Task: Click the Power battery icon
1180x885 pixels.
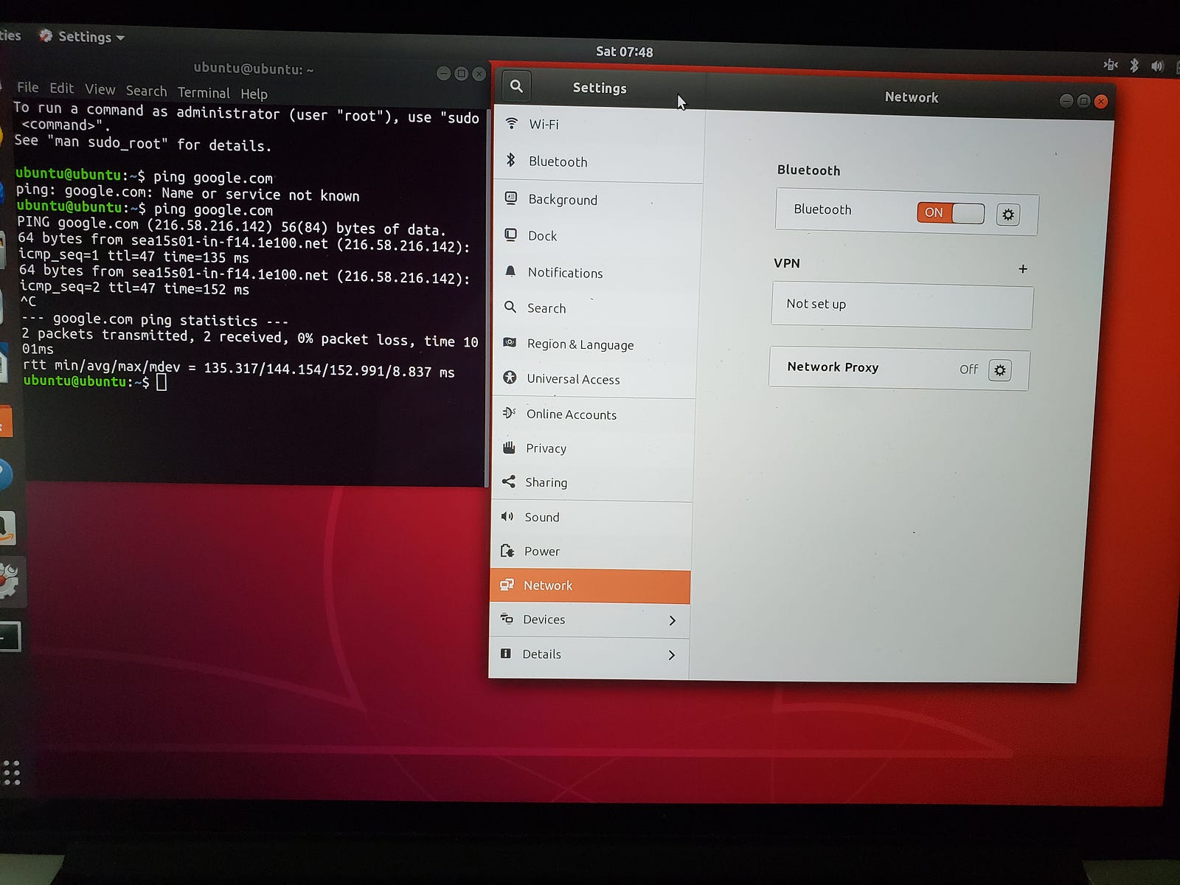Action: 507,550
